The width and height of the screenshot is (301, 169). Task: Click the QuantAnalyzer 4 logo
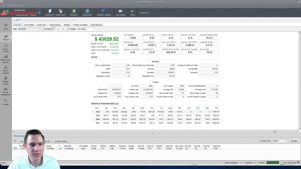tap(21, 13)
